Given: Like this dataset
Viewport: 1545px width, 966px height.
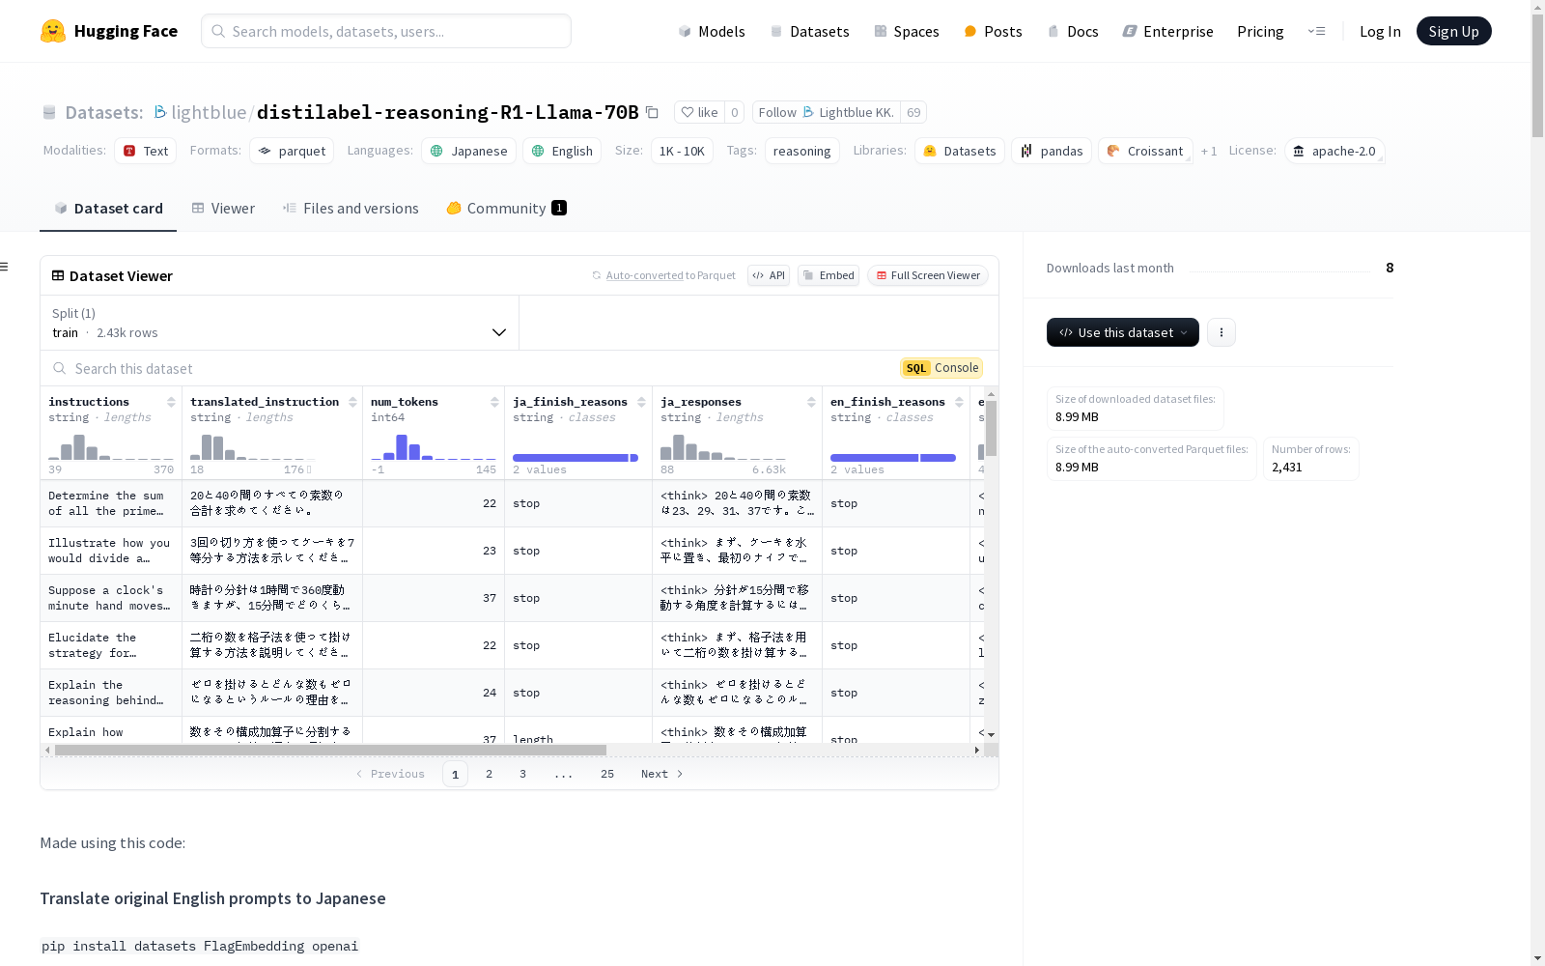Looking at the screenshot, I should coord(699,112).
